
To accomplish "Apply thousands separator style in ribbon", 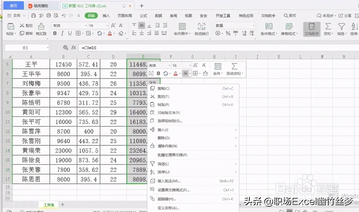I will pyautogui.click(x=236, y=33).
